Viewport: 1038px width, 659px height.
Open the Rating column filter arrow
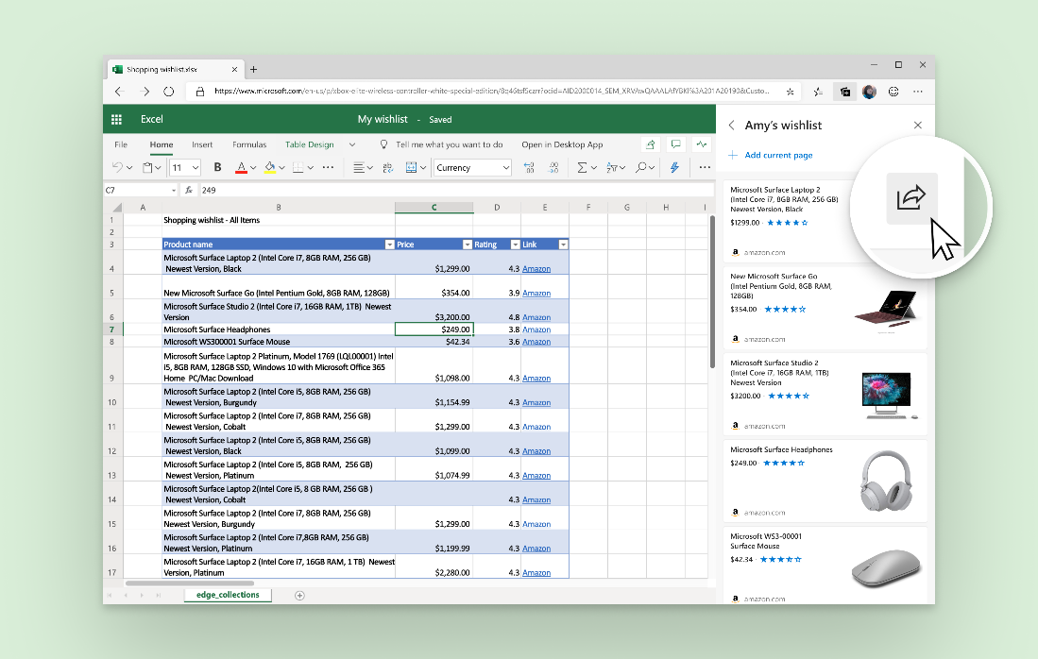[x=515, y=245]
